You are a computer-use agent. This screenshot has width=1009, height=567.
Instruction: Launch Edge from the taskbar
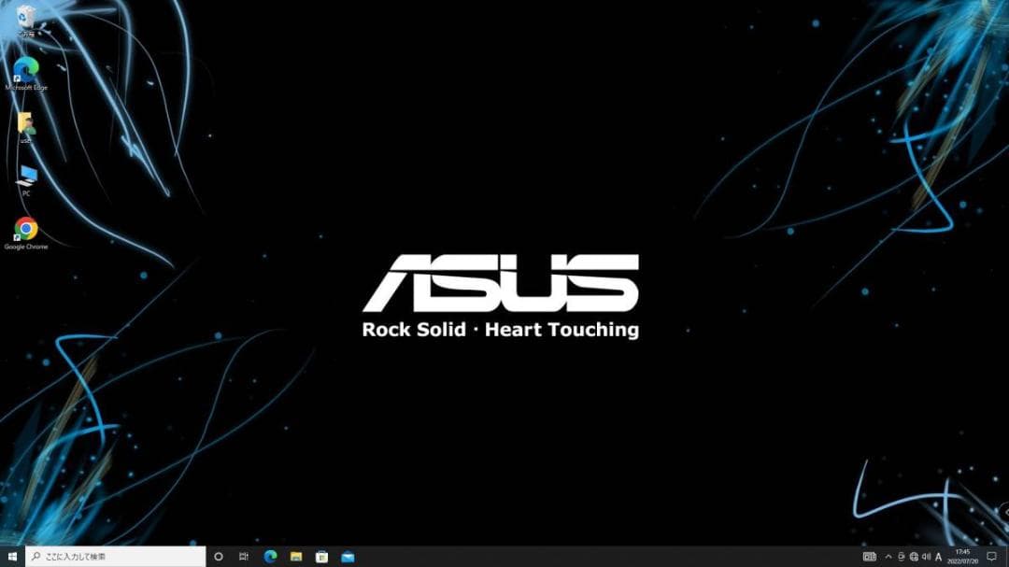(x=269, y=557)
